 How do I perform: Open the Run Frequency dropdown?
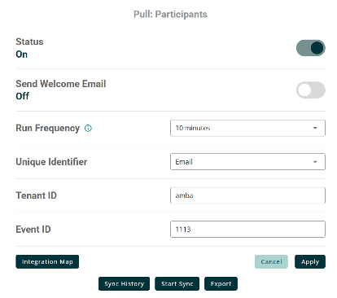point(247,128)
